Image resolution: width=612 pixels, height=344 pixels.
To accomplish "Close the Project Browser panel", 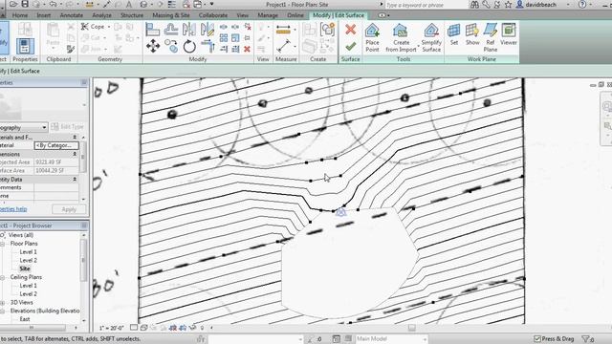I will coord(83,226).
